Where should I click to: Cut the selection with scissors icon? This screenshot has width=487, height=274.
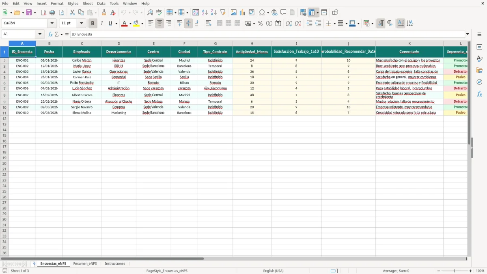pos(72,13)
